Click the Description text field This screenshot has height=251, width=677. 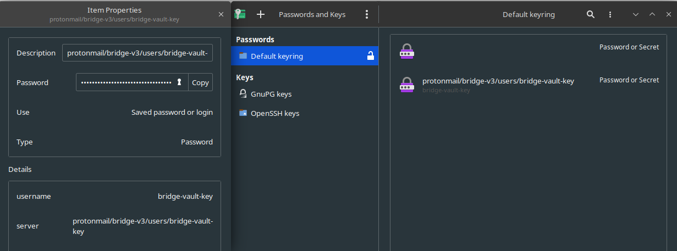[x=137, y=53]
